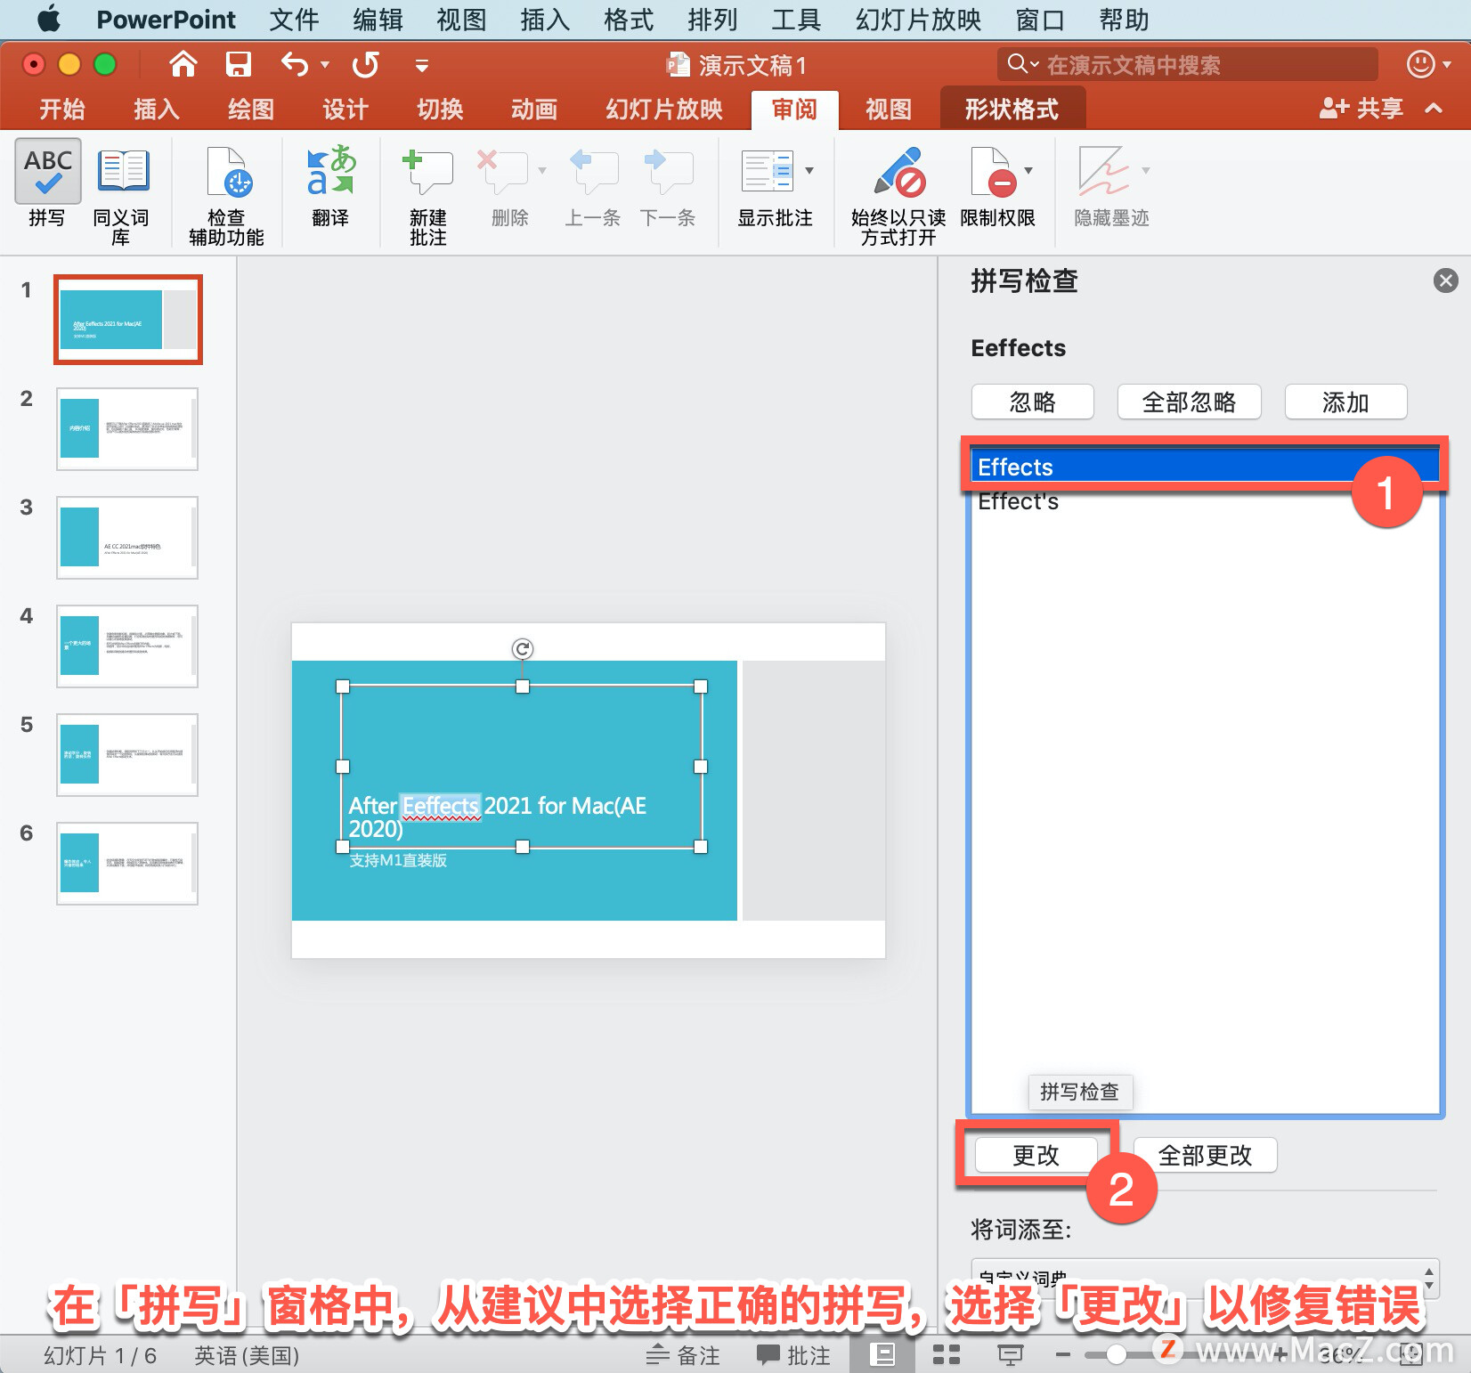Viewport: 1471px width, 1373px height.
Task: Expand Hide Ink dropdown arrow
Action: pos(1146,170)
